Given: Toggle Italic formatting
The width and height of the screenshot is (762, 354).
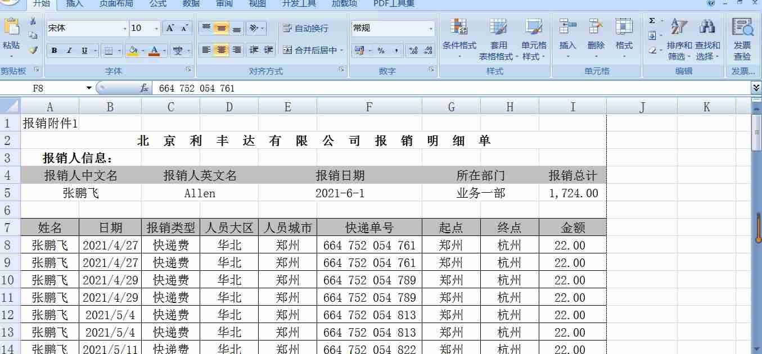Looking at the screenshot, I should [x=69, y=51].
